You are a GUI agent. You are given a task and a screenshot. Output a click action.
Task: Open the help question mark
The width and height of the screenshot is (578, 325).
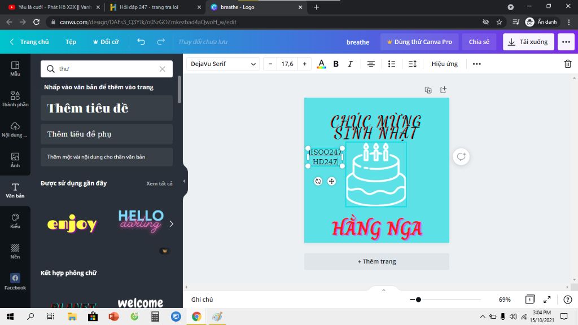tap(568, 300)
